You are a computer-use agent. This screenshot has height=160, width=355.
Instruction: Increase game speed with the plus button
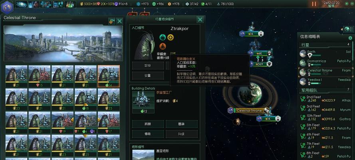pyautogui.click(x=346, y=4)
